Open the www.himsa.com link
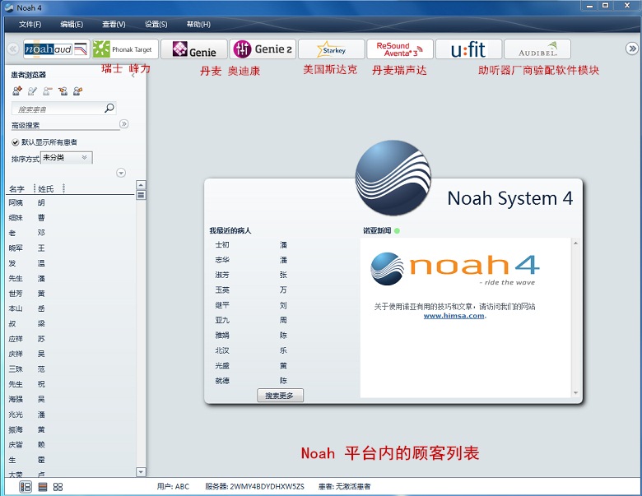This screenshot has width=642, height=496. coord(454,316)
